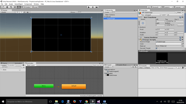The height and width of the screenshot is (104, 186).
Task: Open the File menu
Action: click(x=2, y=4)
